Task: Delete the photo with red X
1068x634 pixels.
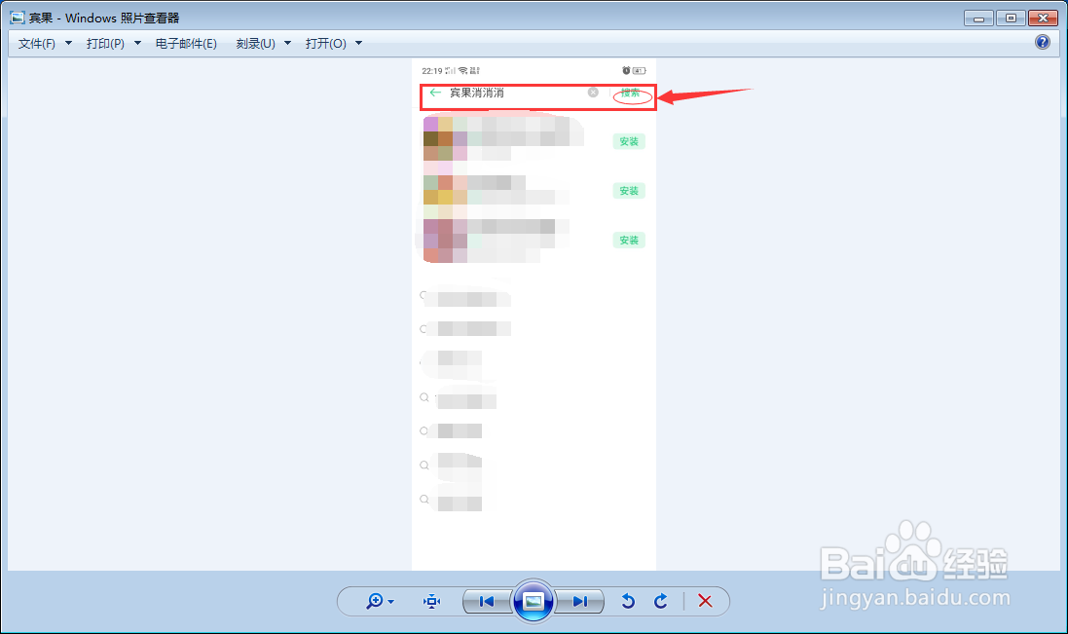Action: coord(705,601)
